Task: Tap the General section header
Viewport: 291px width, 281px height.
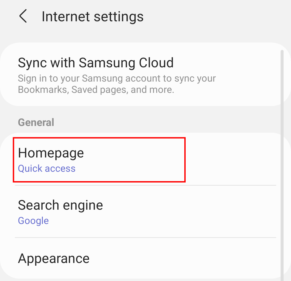Action: point(36,122)
